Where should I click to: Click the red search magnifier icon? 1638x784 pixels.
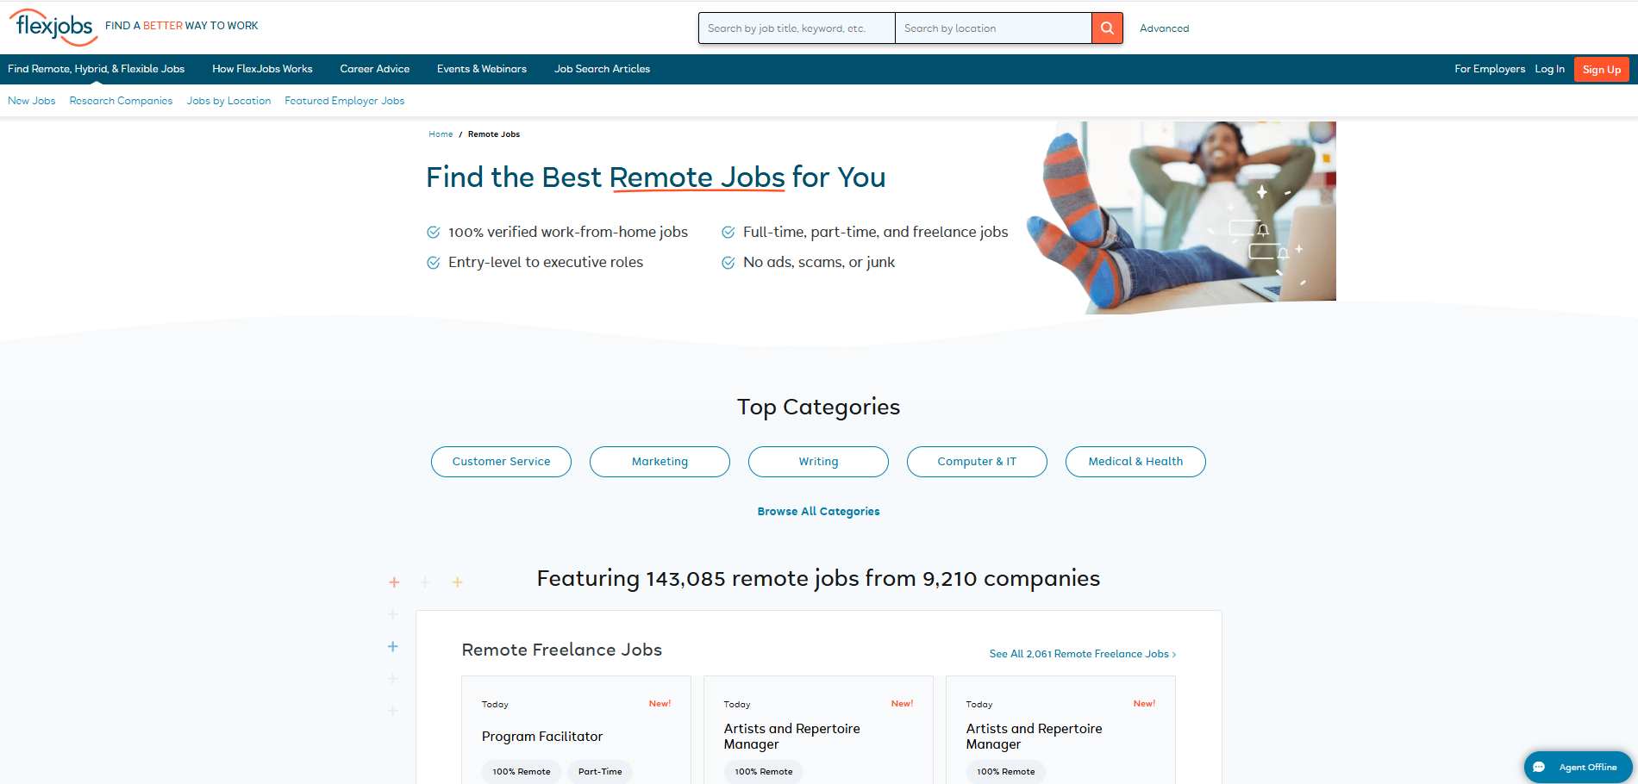coord(1107,28)
